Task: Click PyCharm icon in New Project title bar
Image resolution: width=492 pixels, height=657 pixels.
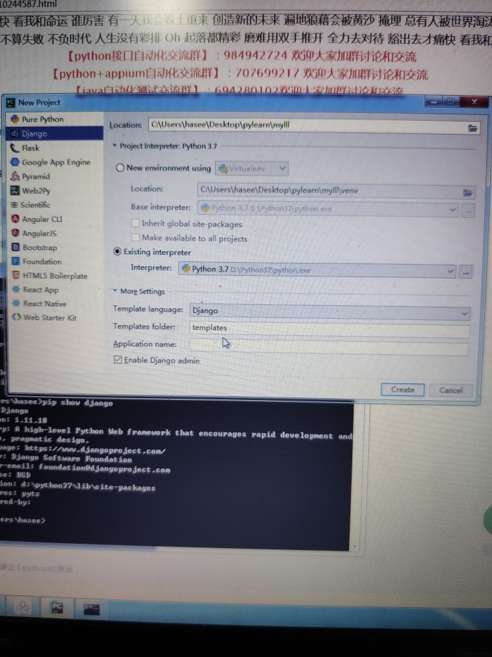Action: click(x=11, y=102)
